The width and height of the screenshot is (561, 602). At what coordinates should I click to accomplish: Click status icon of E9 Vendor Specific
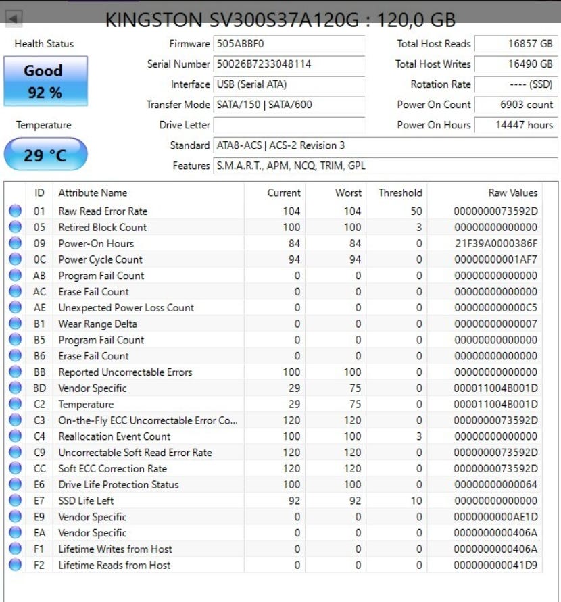(16, 517)
